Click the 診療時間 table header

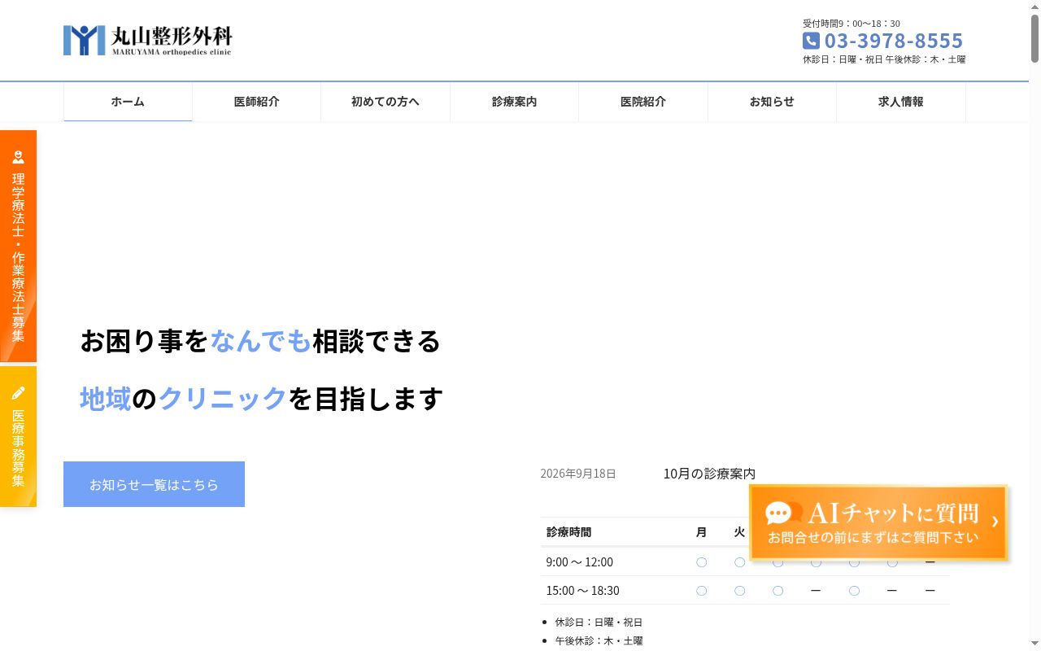[x=568, y=532]
